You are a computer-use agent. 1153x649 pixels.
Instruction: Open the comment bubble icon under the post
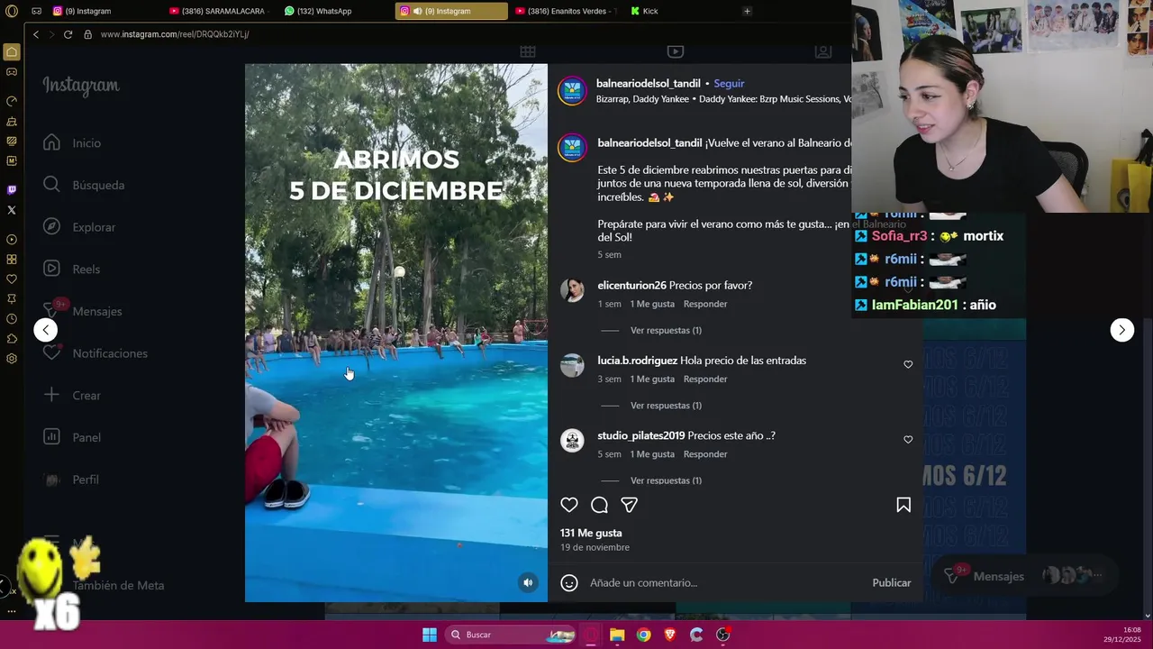point(599,505)
